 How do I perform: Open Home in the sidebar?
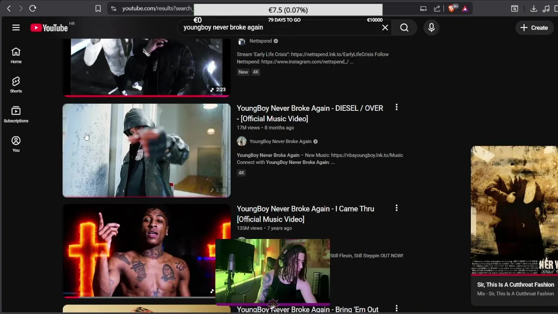pos(16,55)
